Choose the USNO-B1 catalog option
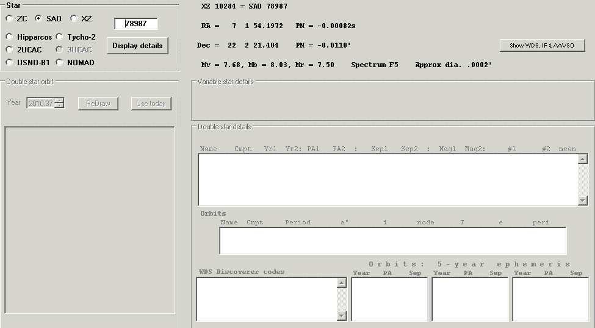The width and height of the screenshot is (595, 328). pos(10,62)
